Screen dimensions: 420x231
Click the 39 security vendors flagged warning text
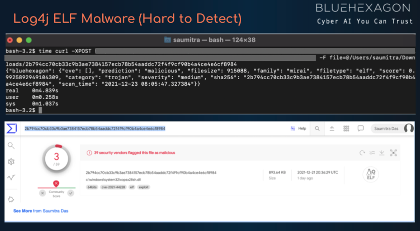pos(134,153)
